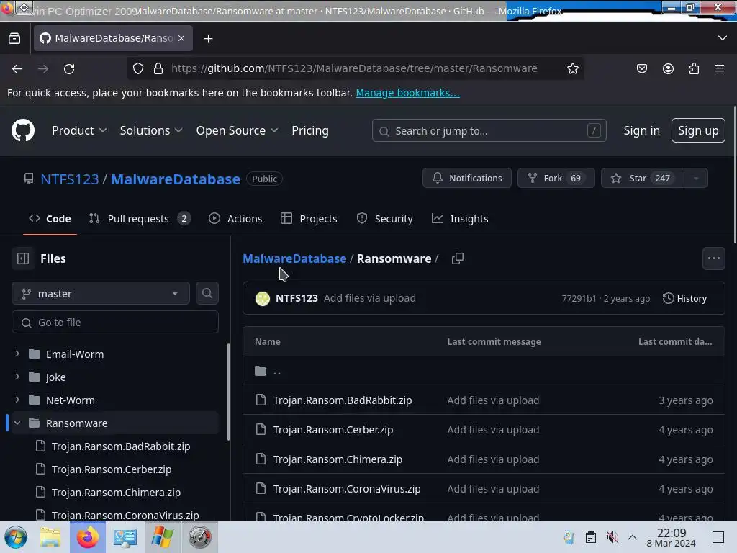The width and height of the screenshot is (737, 553).
Task: Open the Firefox View icon
Action: point(14,39)
